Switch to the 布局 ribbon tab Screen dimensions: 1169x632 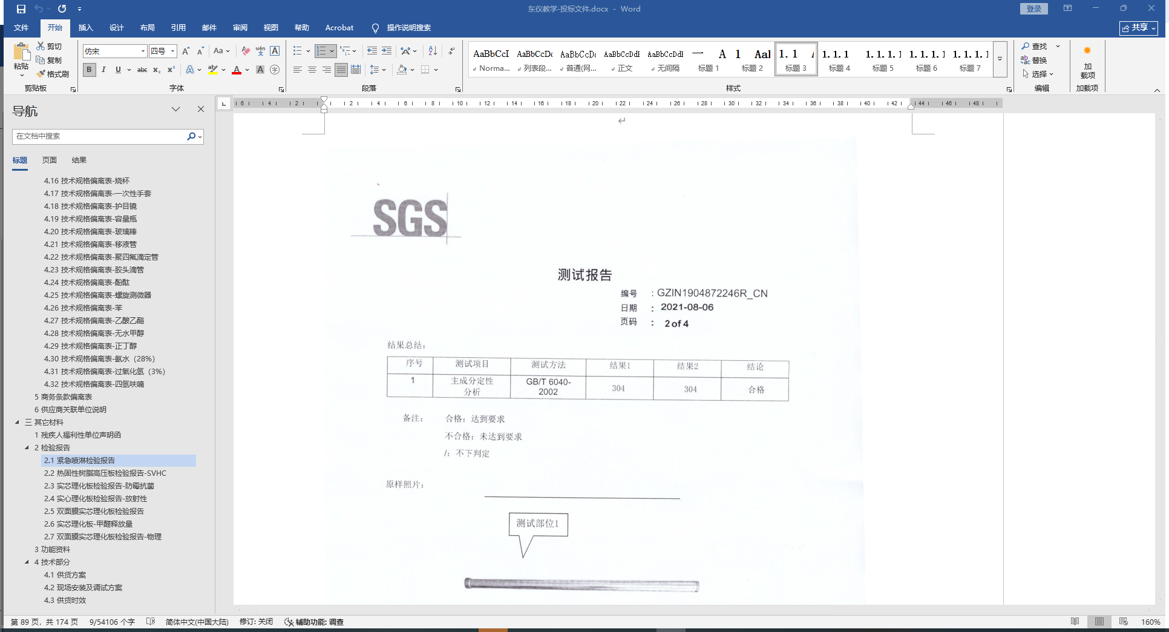pos(148,28)
